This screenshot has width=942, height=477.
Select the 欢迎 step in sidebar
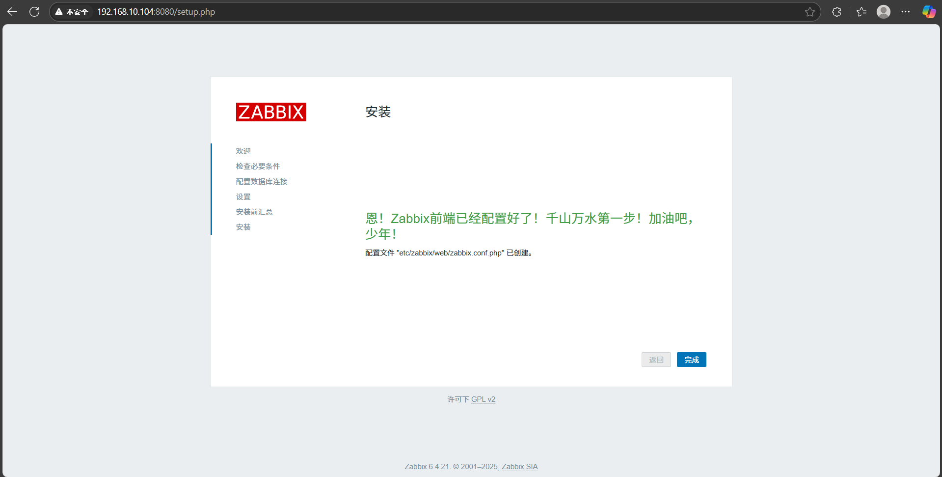[x=243, y=151]
